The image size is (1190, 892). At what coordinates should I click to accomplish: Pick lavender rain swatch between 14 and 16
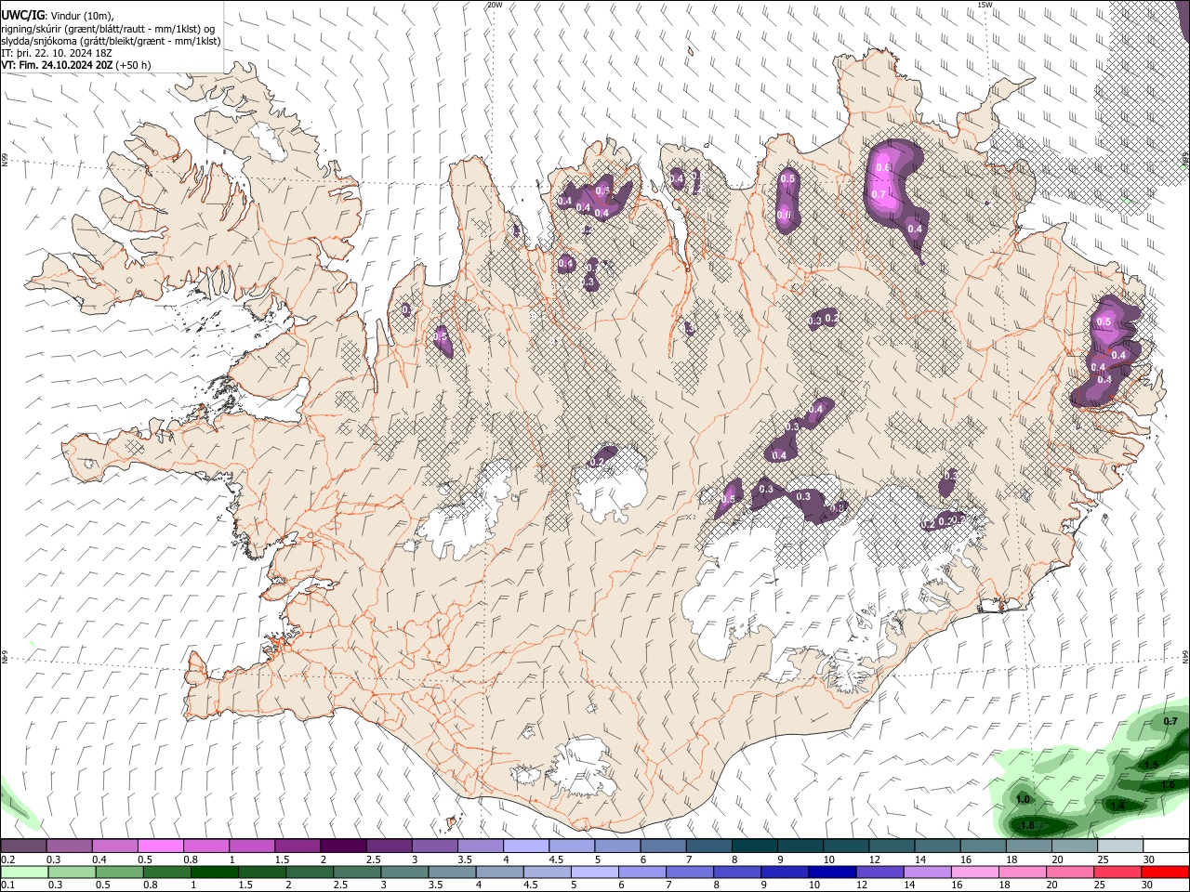click(x=928, y=872)
